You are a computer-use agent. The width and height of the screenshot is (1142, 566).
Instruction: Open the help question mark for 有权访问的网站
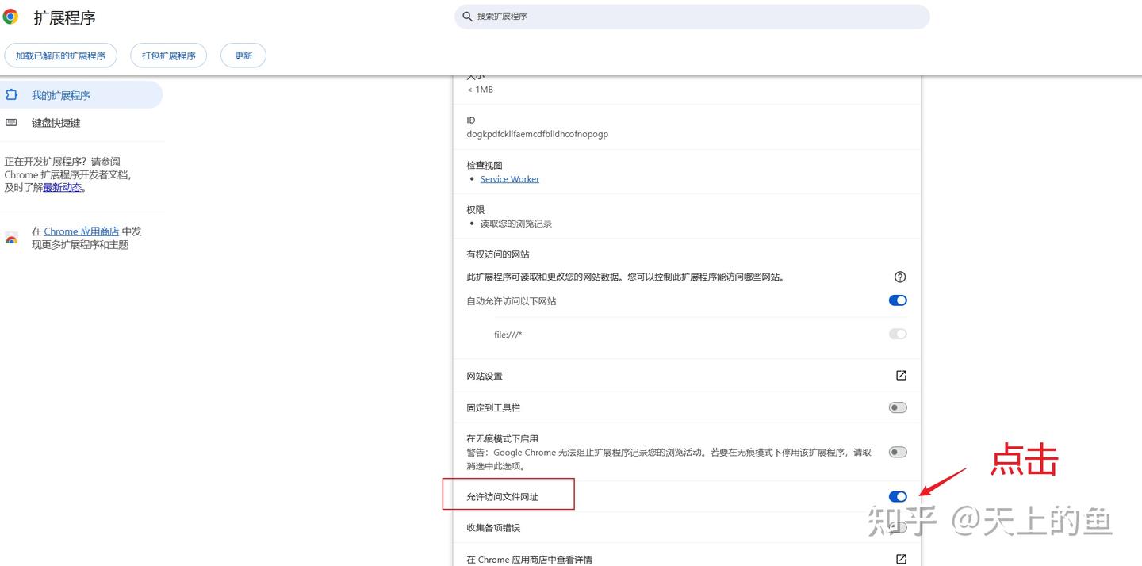click(x=900, y=277)
